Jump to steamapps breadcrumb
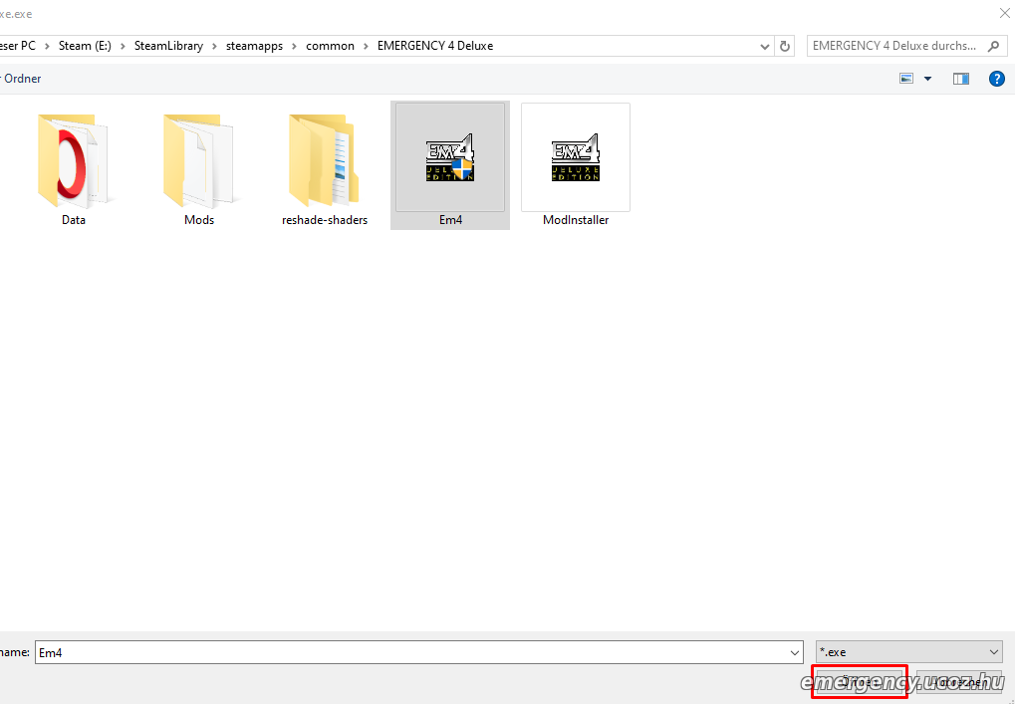 pyautogui.click(x=254, y=46)
